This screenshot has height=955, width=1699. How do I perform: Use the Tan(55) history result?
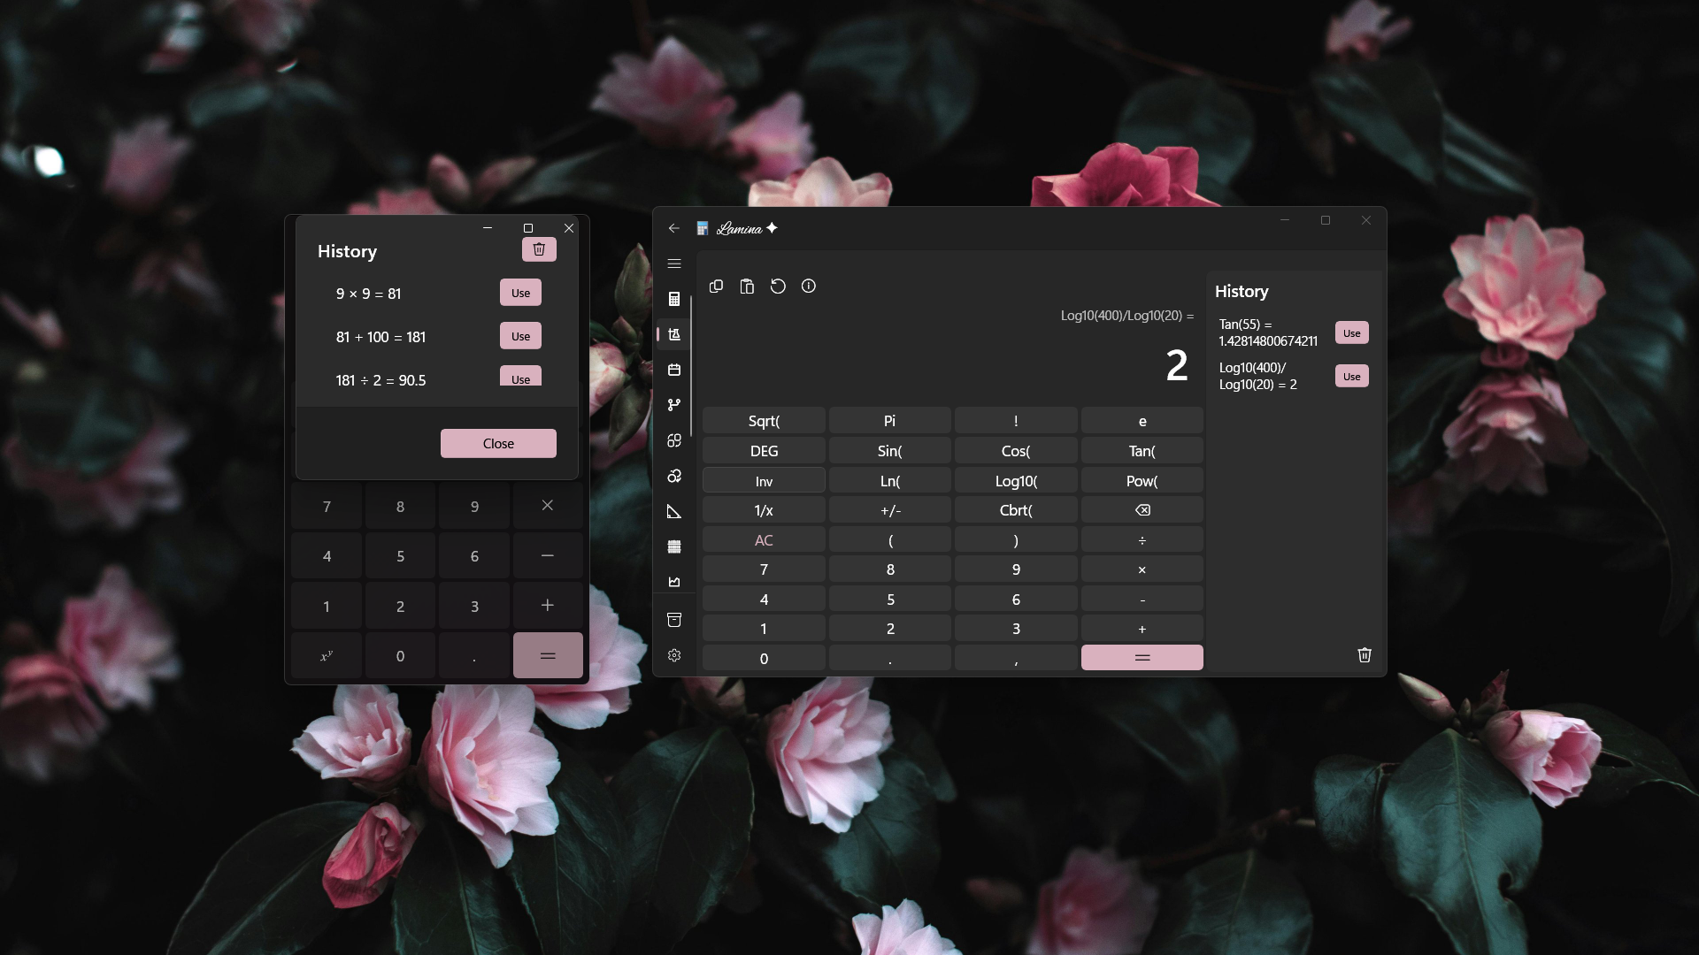pyautogui.click(x=1351, y=332)
